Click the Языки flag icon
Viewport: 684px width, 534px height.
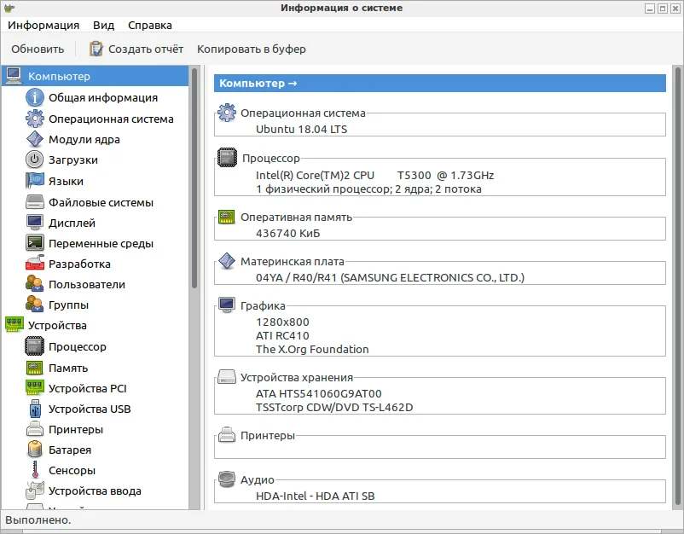point(34,181)
